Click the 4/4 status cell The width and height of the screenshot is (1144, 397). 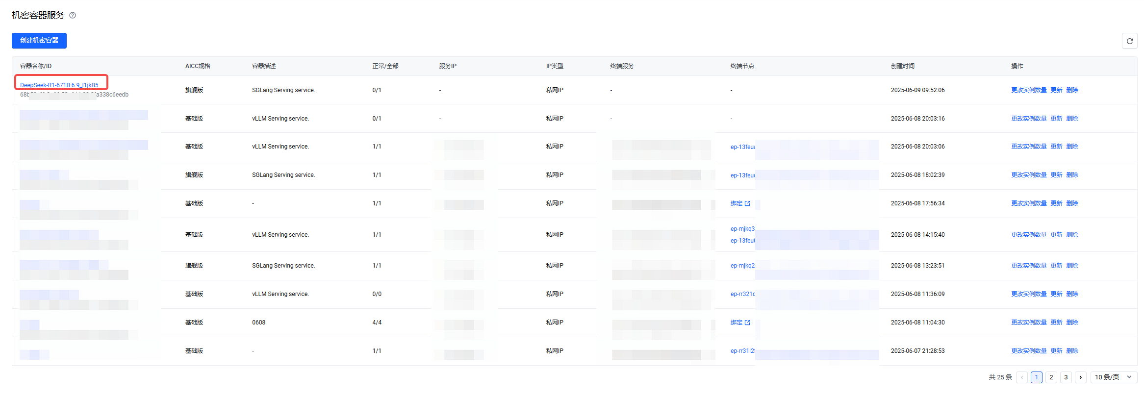pos(377,323)
